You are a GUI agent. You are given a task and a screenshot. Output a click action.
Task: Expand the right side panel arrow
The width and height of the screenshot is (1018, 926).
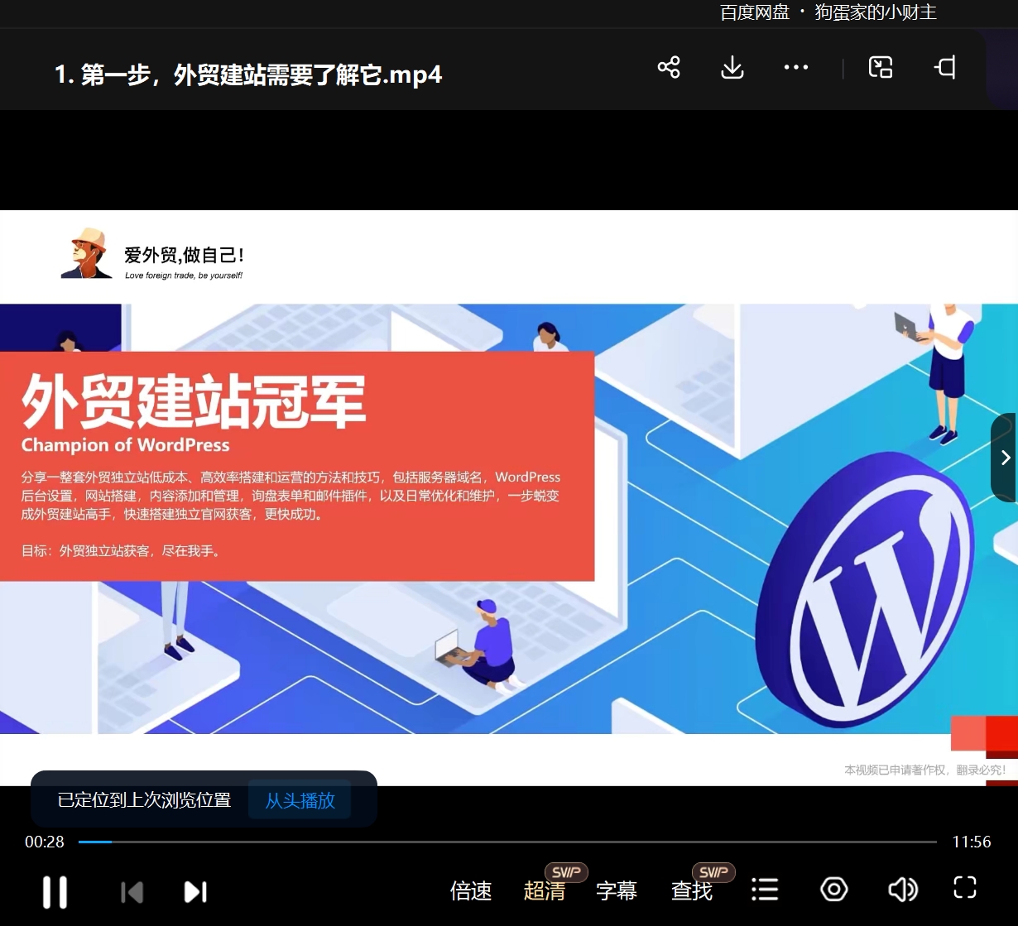coord(1005,458)
